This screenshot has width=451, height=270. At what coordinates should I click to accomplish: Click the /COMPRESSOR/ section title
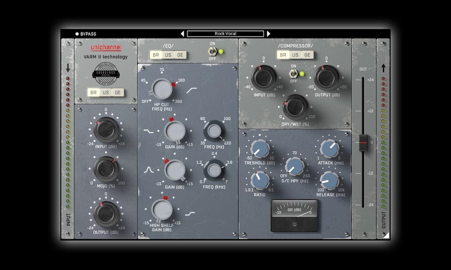click(x=296, y=46)
